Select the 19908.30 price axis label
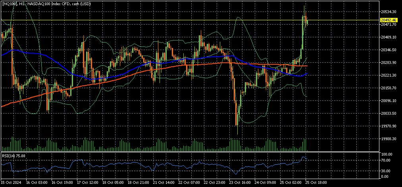Screen dimensions: 402x187 point(389,139)
